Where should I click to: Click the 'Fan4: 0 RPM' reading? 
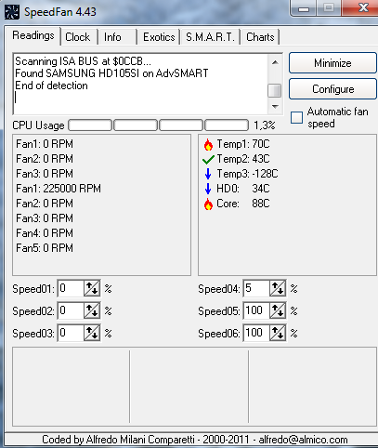click(45, 233)
